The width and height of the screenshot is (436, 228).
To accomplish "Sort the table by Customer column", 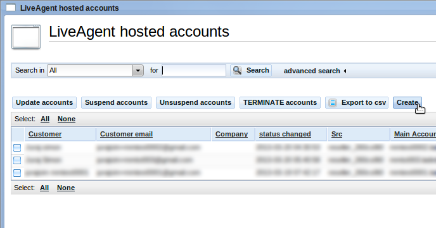I will tap(45, 134).
